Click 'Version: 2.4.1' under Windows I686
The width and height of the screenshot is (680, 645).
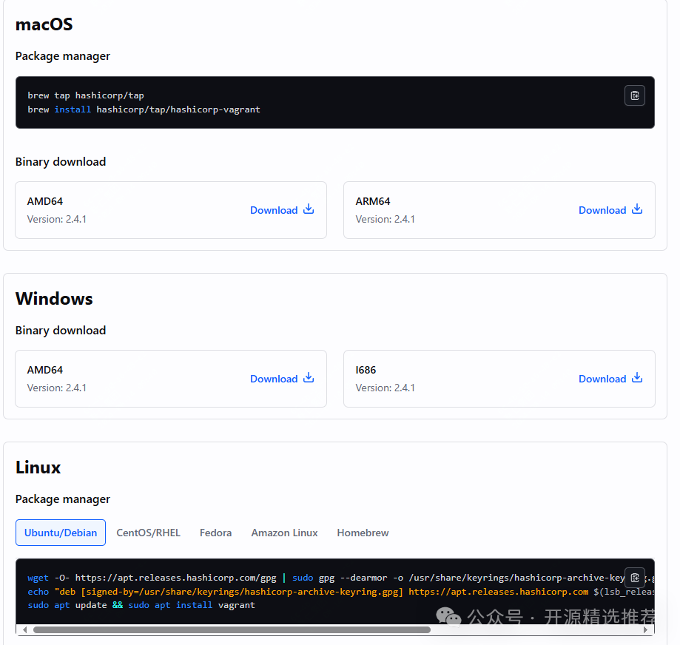[385, 388]
